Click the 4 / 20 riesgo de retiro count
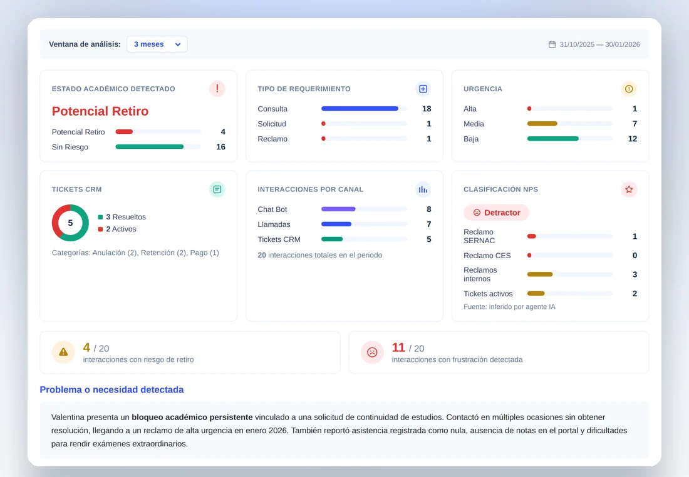Viewport: 689px width, 477px height. click(96, 348)
